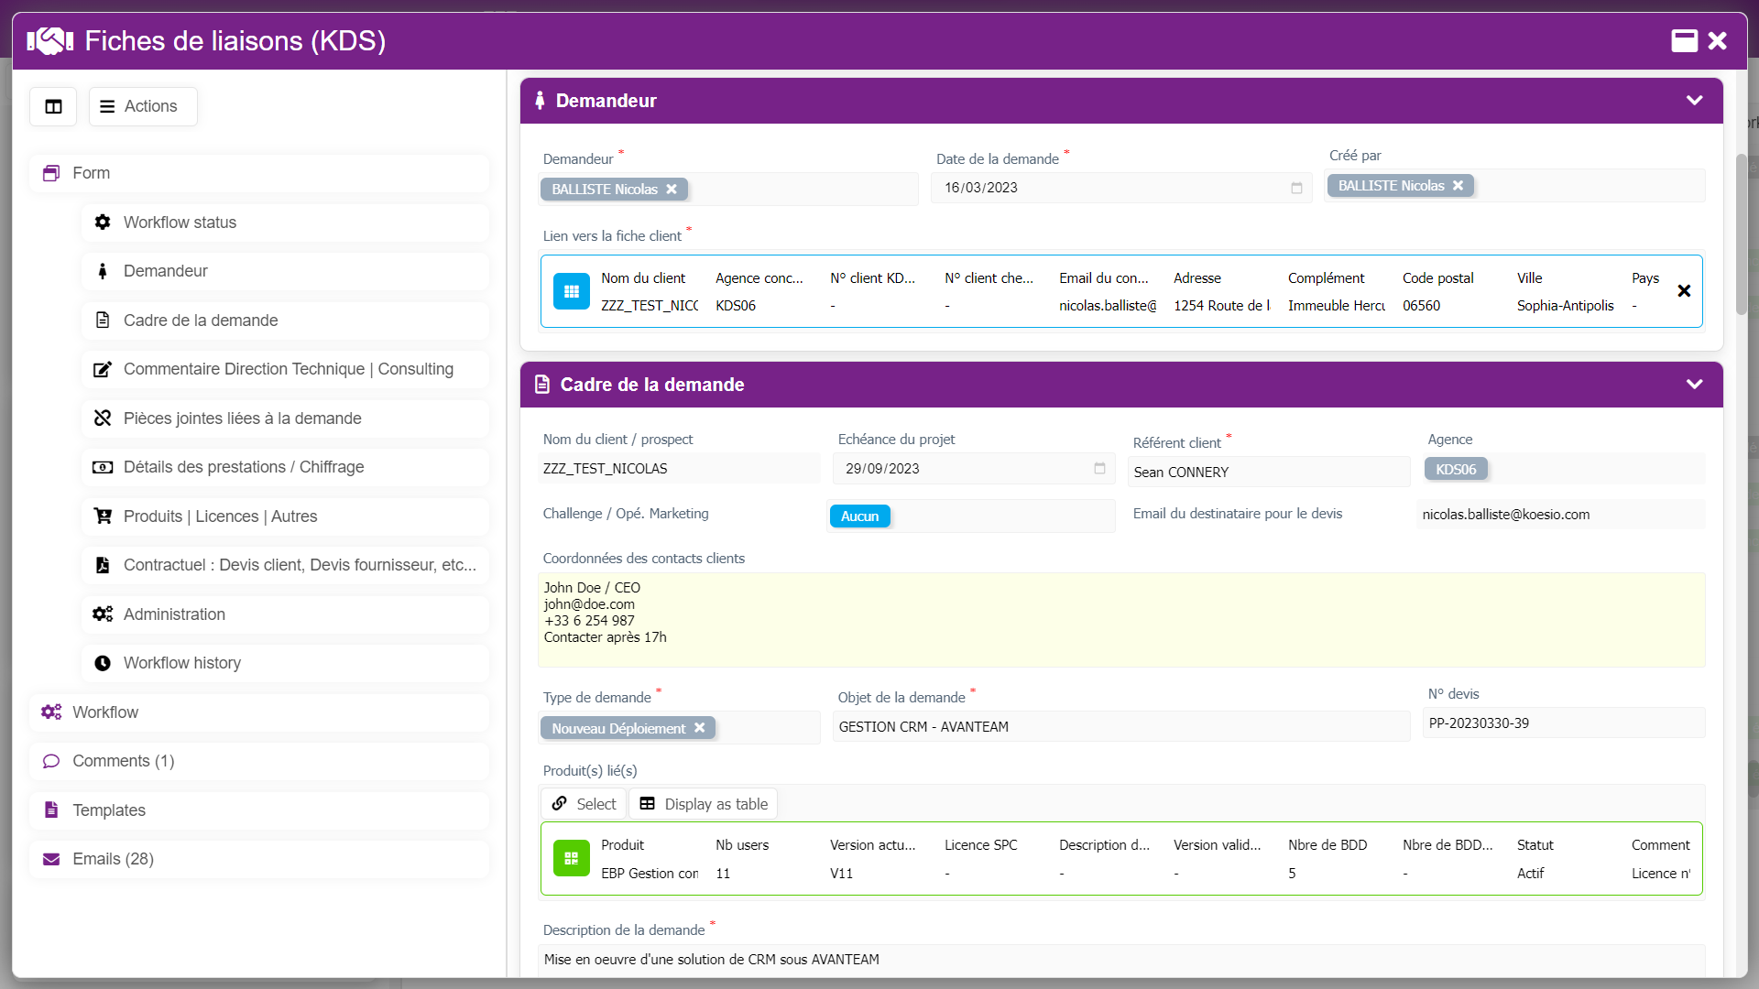
Task: Open Commentaire Direction Technique | Consulting
Action: pyautogui.click(x=285, y=369)
